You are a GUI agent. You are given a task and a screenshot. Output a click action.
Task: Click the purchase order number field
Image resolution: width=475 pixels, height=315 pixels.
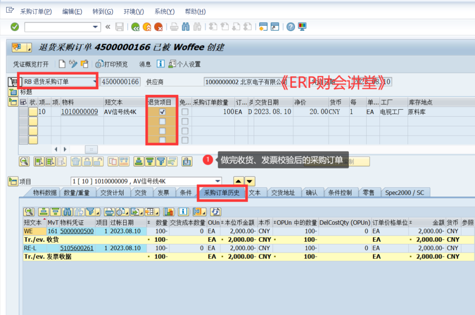click(x=120, y=82)
